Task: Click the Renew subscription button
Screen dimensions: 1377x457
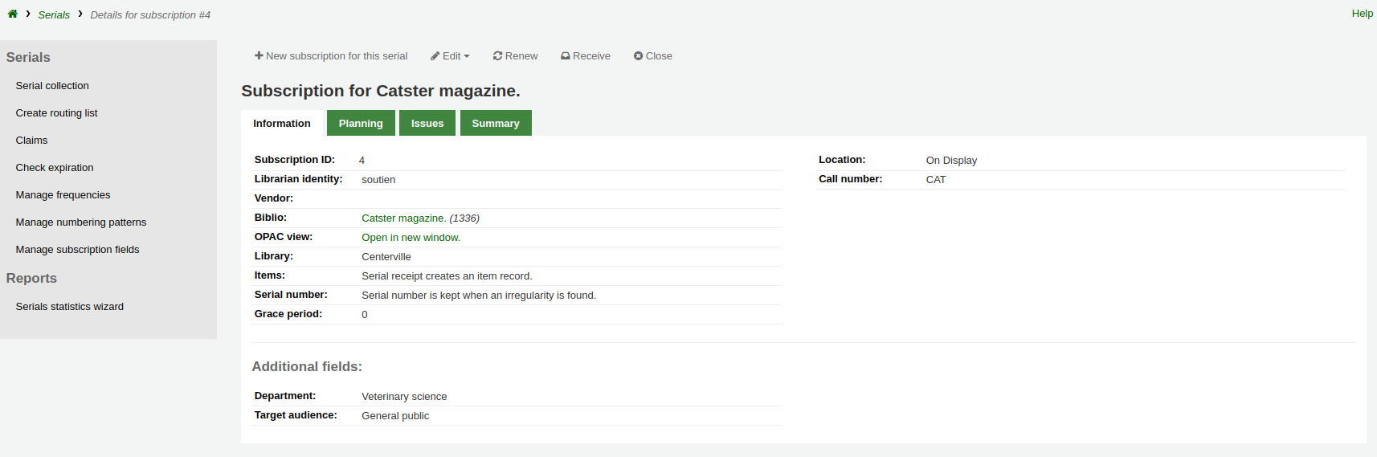Action: click(515, 56)
